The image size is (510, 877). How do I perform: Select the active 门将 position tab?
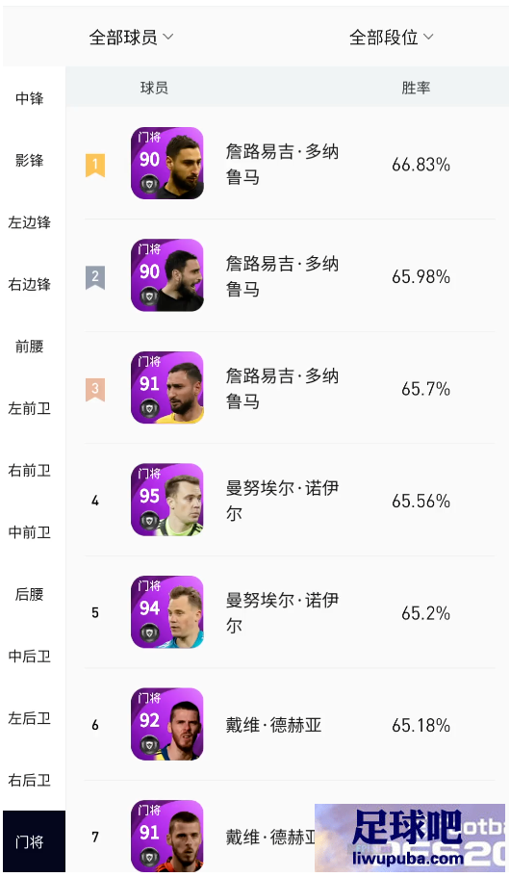point(34,841)
